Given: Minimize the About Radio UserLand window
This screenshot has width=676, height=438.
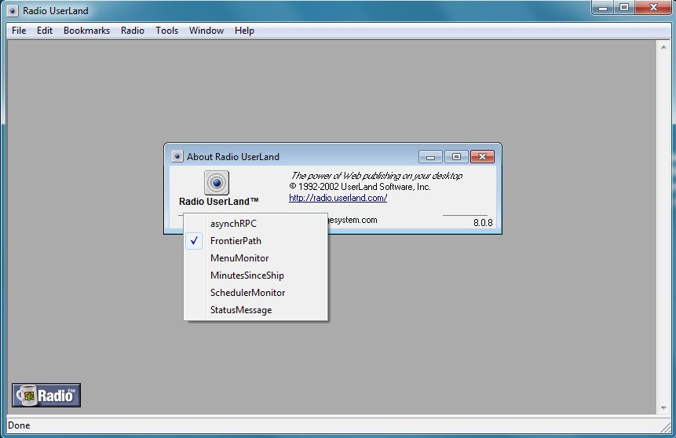Looking at the screenshot, I should 430,156.
